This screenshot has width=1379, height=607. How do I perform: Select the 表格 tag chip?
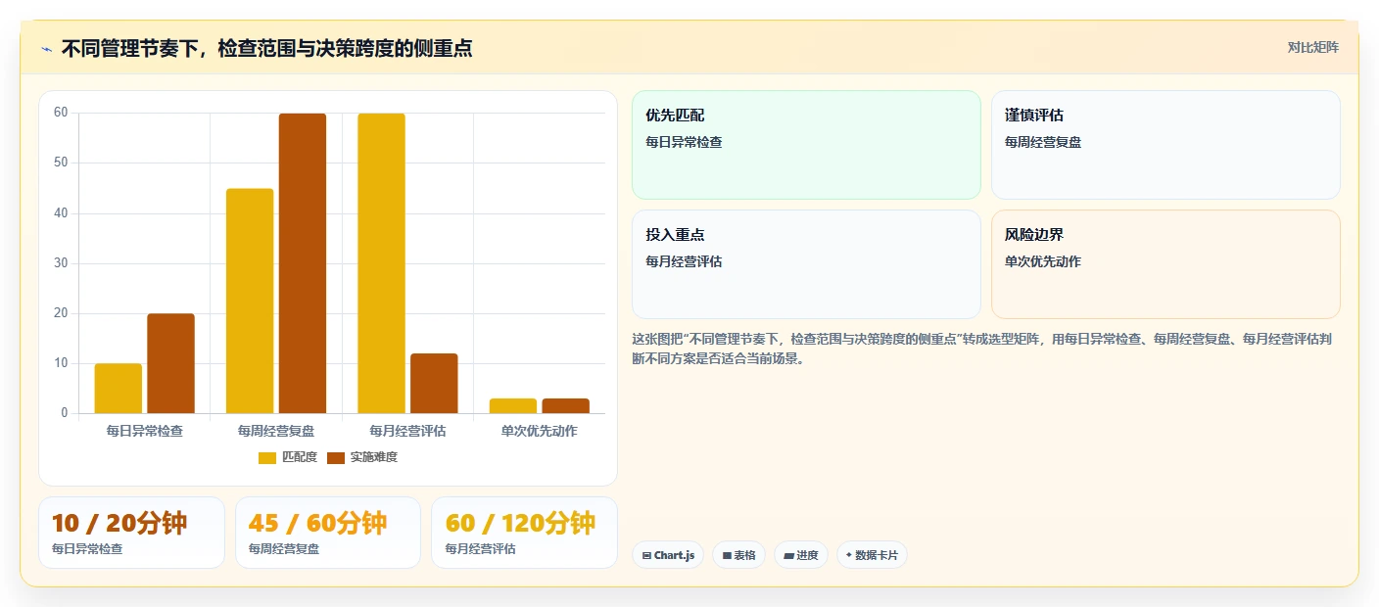click(738, 555)
